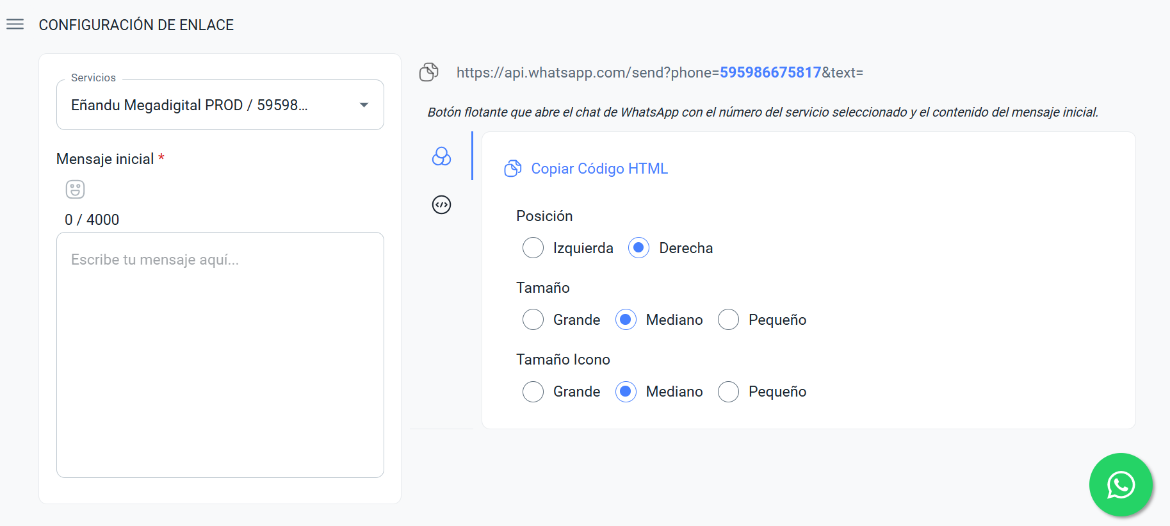Open the hamburger navigation menu

(15, 24)
